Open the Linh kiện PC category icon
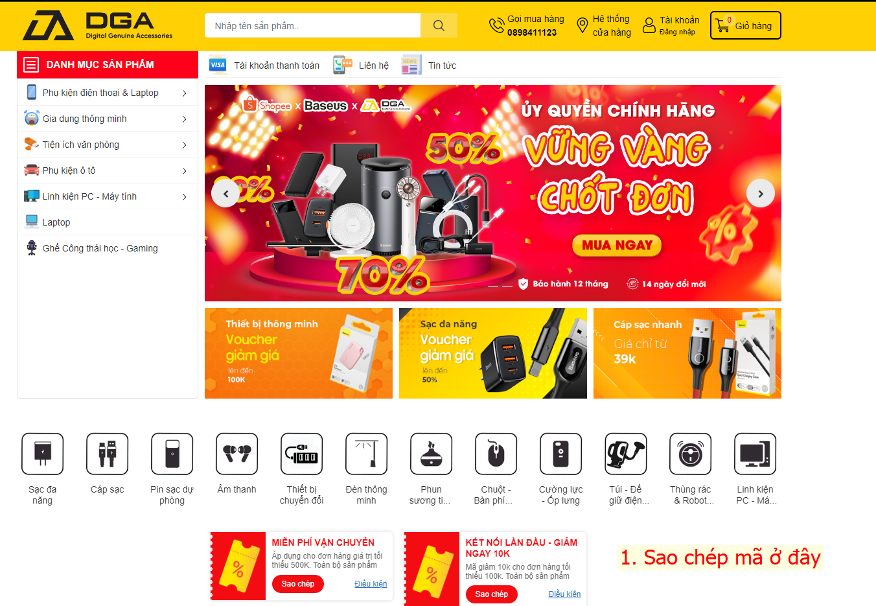The width and height of the screenshot is (876, 606). tap(755, 454)
